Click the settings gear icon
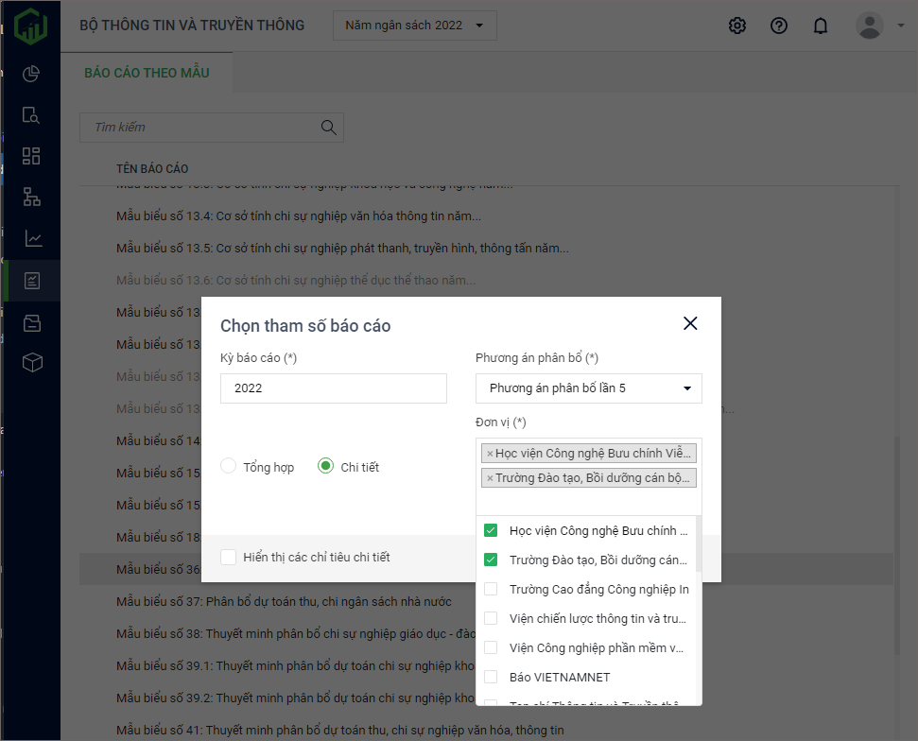918x741 pixels. (737, 26)
